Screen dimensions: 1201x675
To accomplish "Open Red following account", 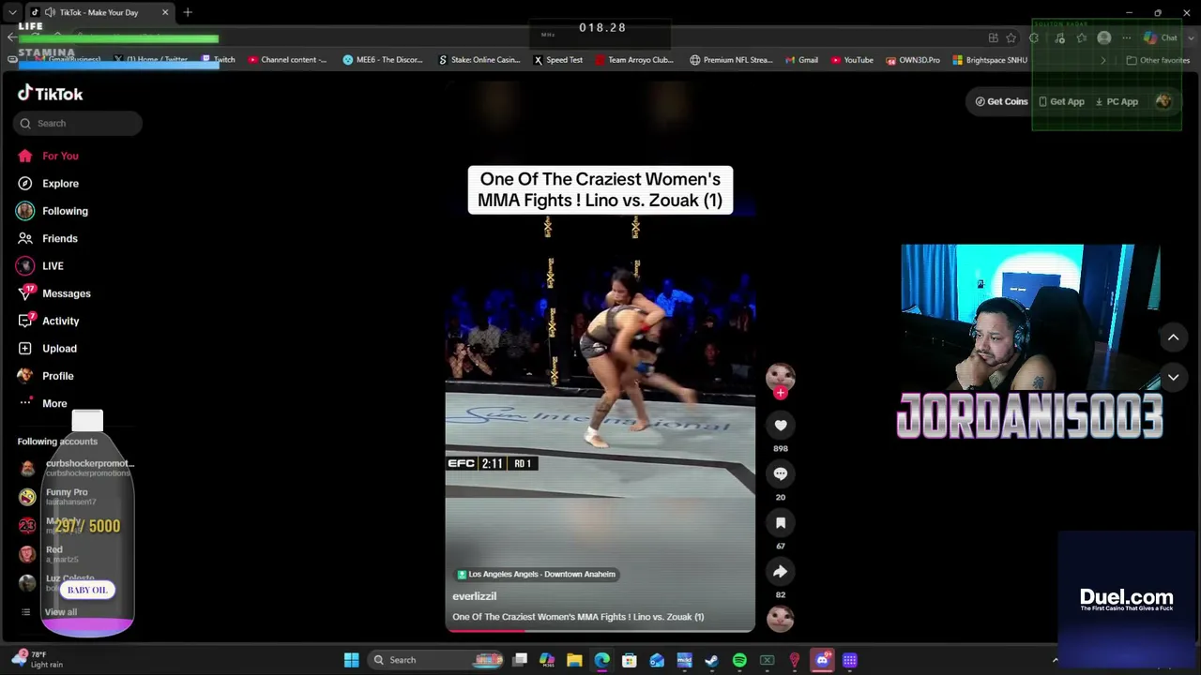I will tap(50, 554).
